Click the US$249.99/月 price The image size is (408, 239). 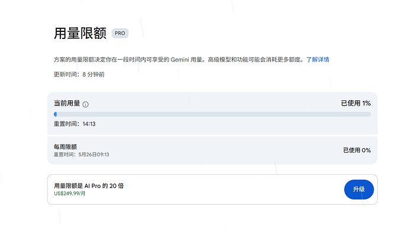pyautogui.click(x=70, y=194)
